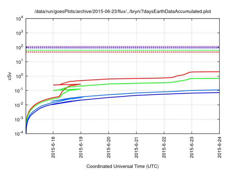This screenshot has width=242, height=170.
Task: Click the 2015-6-22 date label
Action: (x=164, y=147)
